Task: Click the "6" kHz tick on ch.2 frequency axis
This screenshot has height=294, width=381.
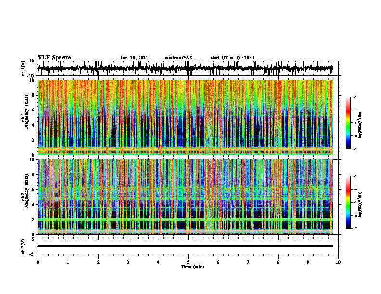Action: [33, 190]
